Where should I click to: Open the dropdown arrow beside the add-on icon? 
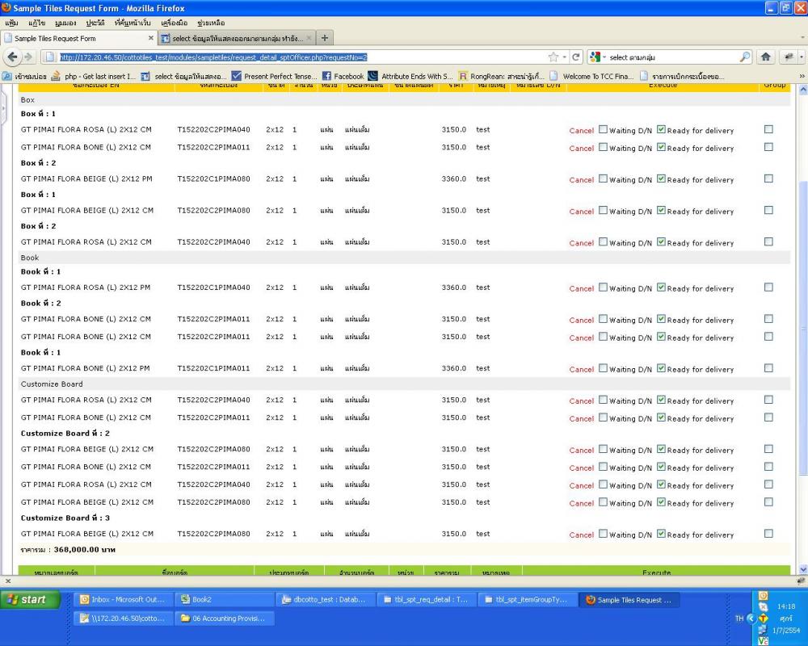point(802,57)
